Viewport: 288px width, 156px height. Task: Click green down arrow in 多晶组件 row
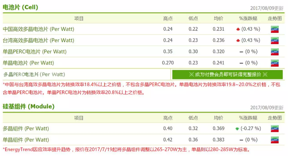(237, 129)
